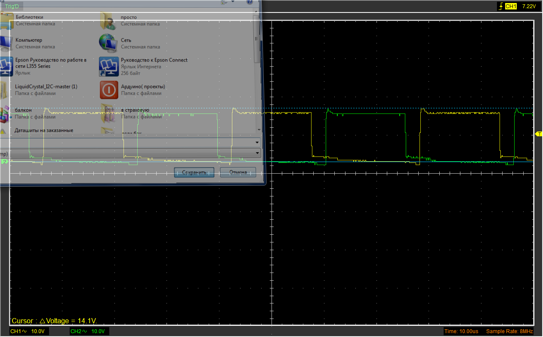The image size is (543, 337).
Task: Expand the file name combo box
Action: 257,142
